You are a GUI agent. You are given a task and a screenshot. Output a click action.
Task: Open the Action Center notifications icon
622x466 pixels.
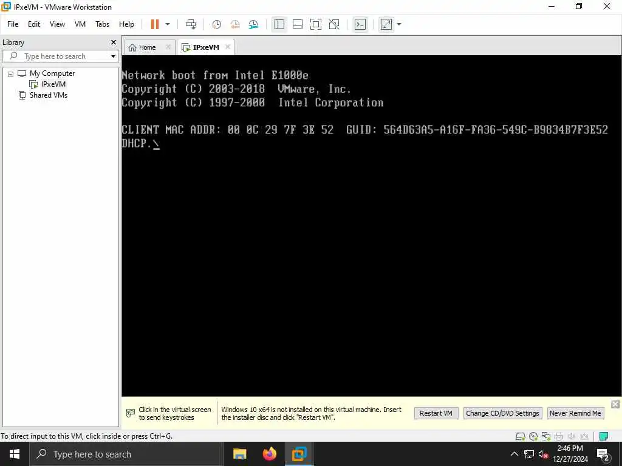pos(603,454)
